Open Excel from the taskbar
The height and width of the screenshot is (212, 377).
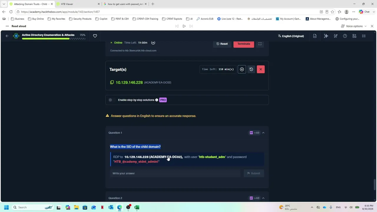[x=137, y=207]
